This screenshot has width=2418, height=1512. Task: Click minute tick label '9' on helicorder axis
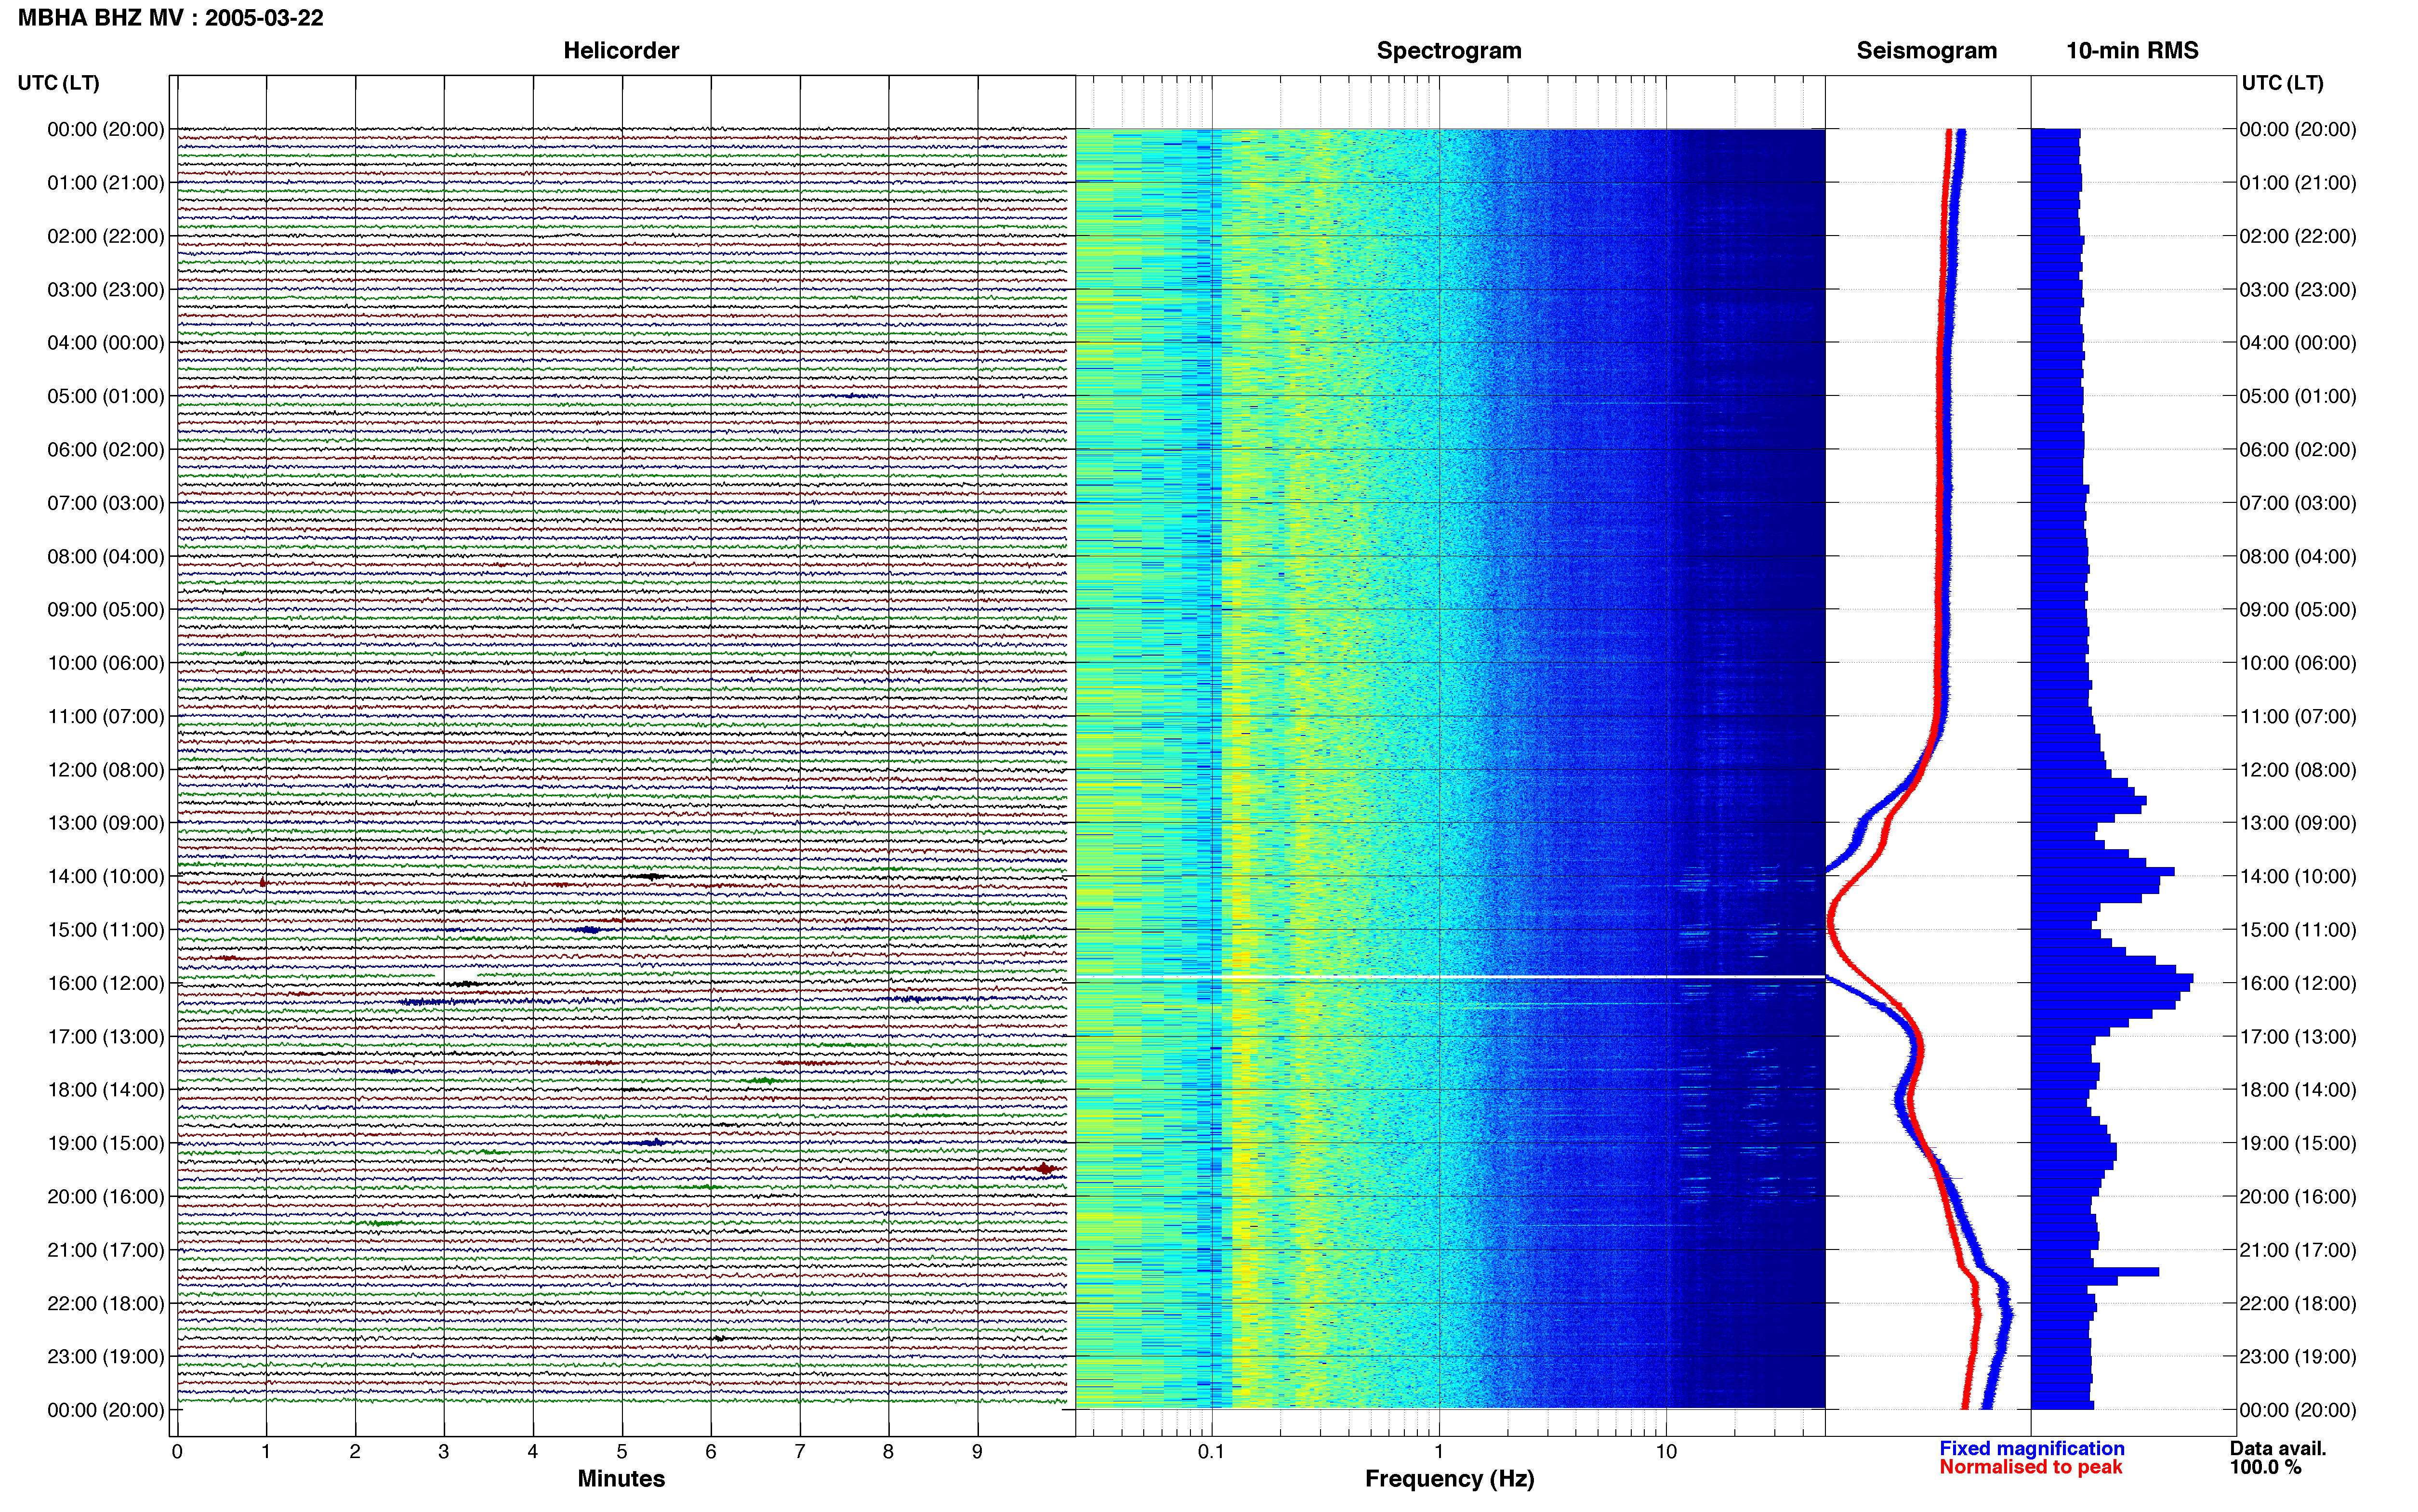977,1452
